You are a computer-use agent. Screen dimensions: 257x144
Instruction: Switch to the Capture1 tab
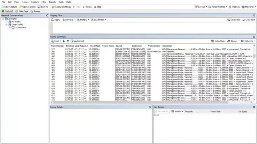pos(7,11)
